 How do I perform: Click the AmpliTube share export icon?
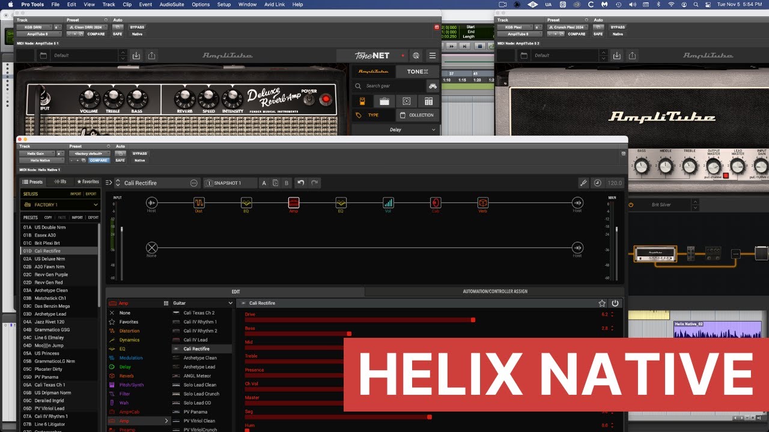tap(151, 55)
